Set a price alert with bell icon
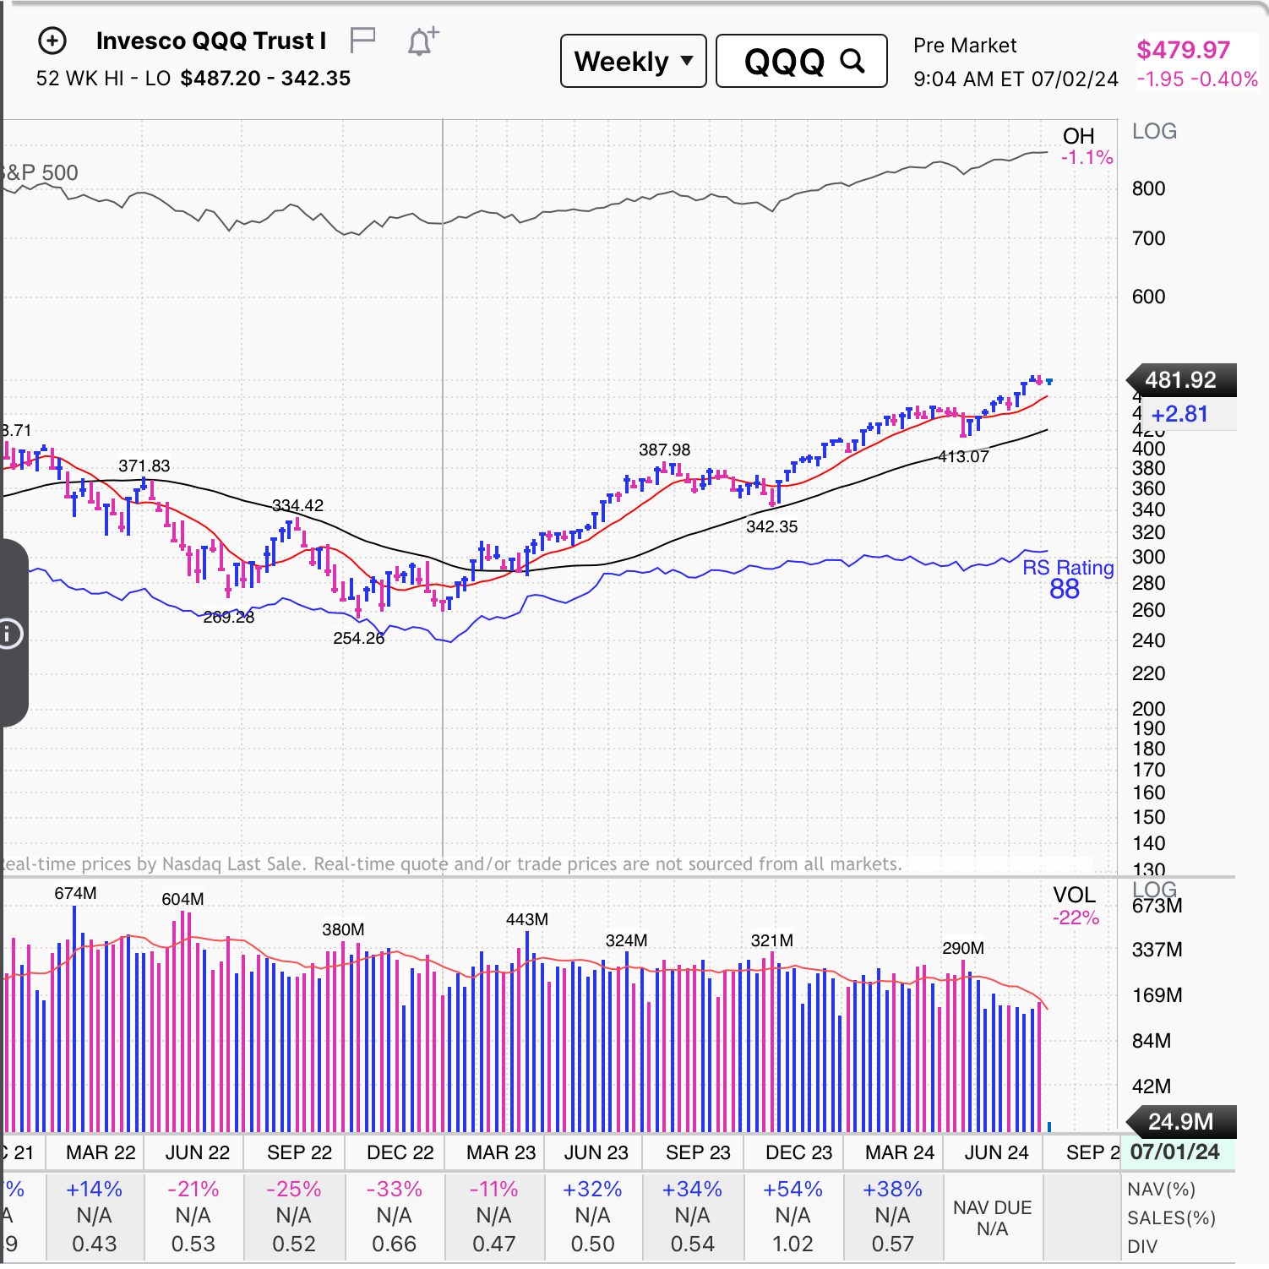Viewport: 1269px width, 1269px height. click(422, 41)
